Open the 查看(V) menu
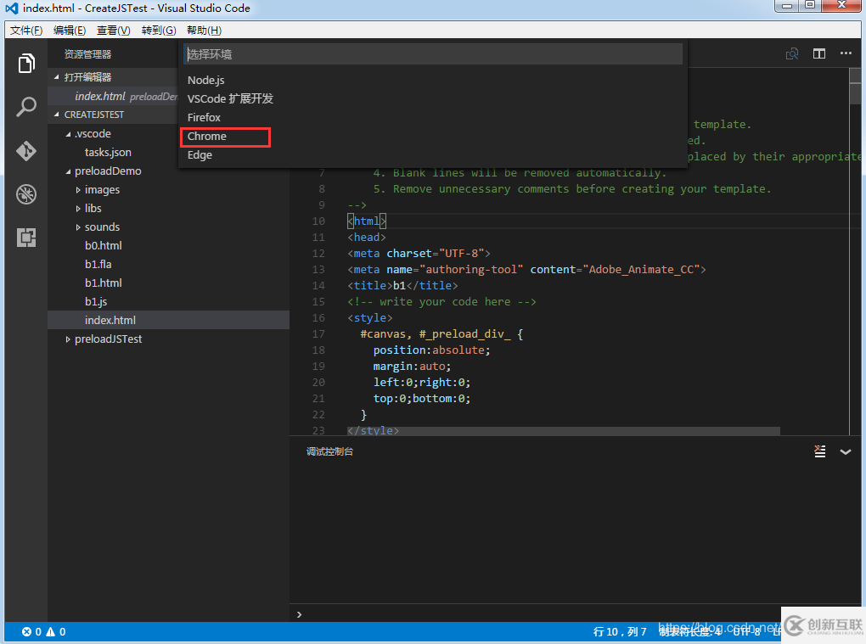The width and height of the screenshot is (866, 644). point(114,31)
